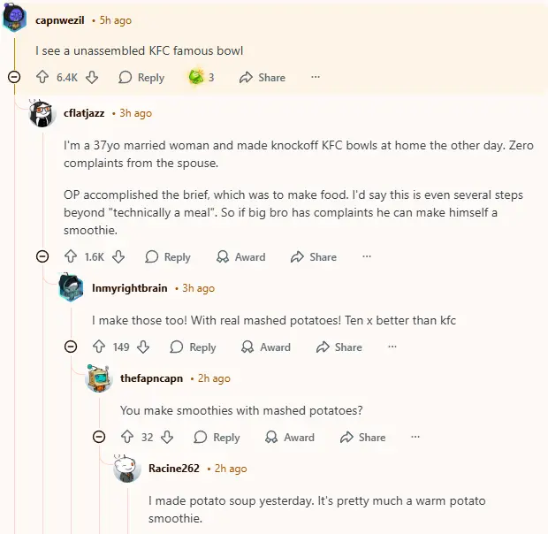
Task: Collapse cflatjazz's reply thread
Action: [42, 257]
